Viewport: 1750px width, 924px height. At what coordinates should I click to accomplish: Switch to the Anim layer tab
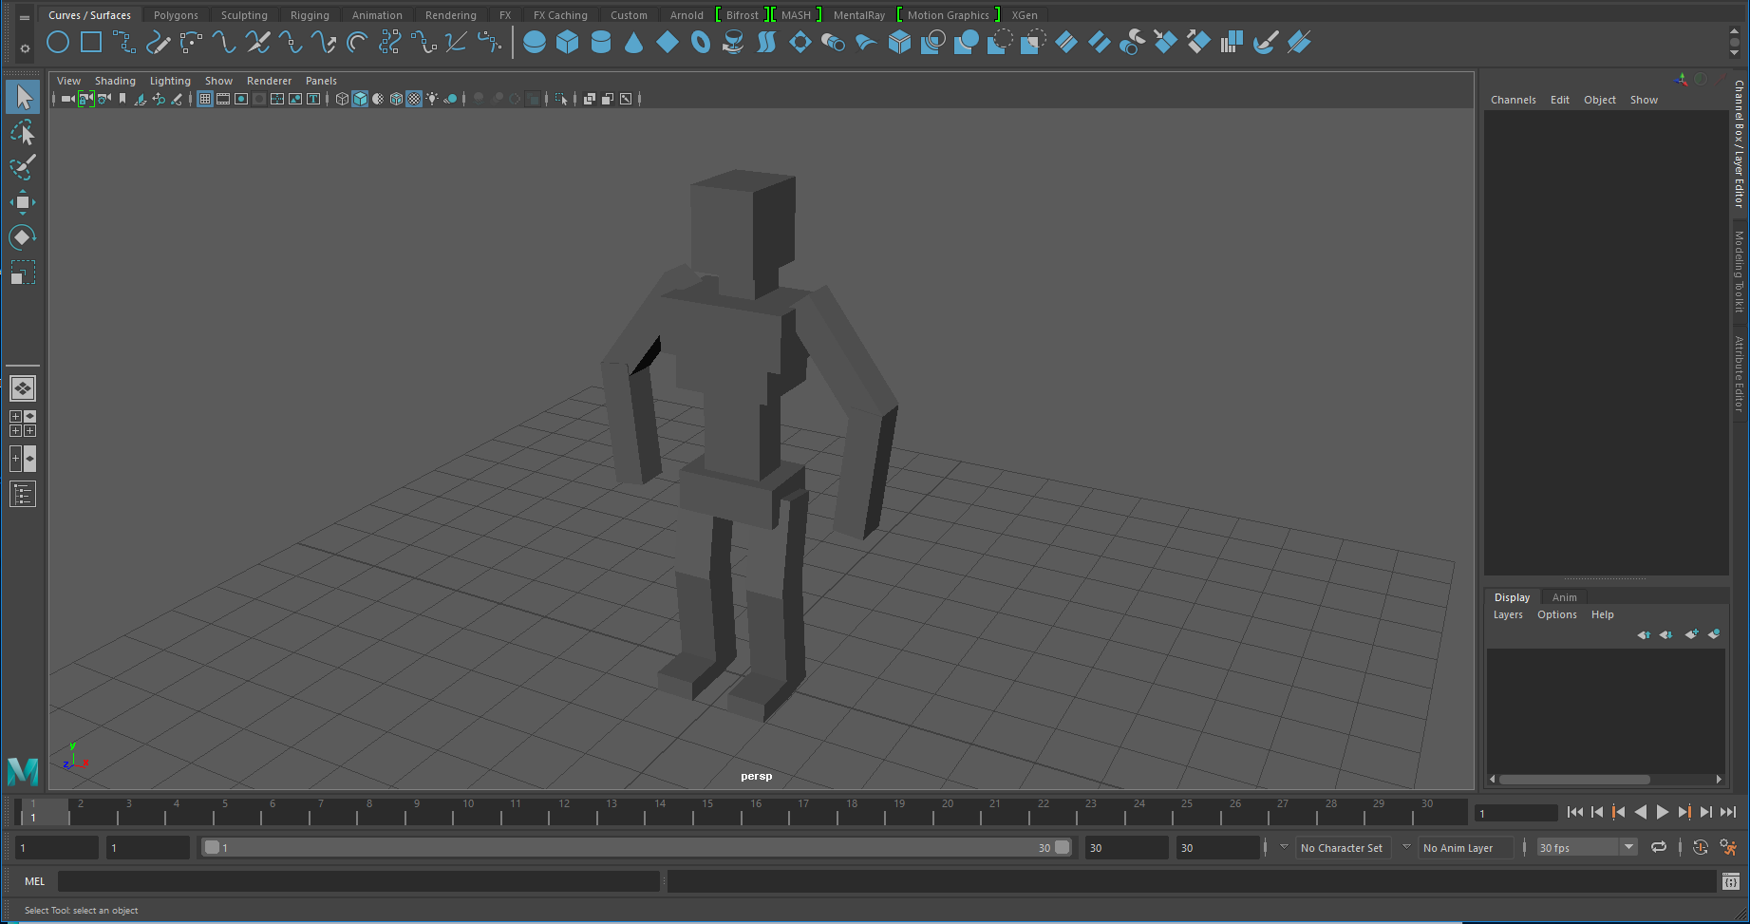click(x=1564, y=597)
